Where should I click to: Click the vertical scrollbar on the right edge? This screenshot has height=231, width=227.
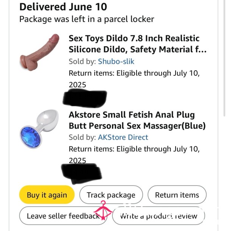[224, 58]
